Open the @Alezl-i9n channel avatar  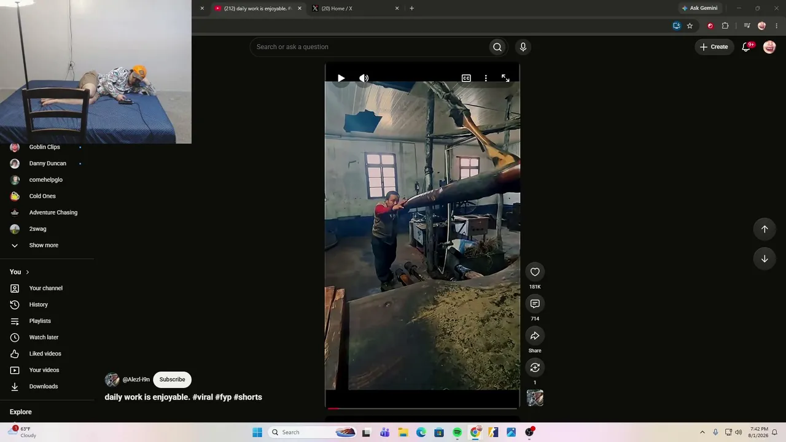click(x=112, y=379)
